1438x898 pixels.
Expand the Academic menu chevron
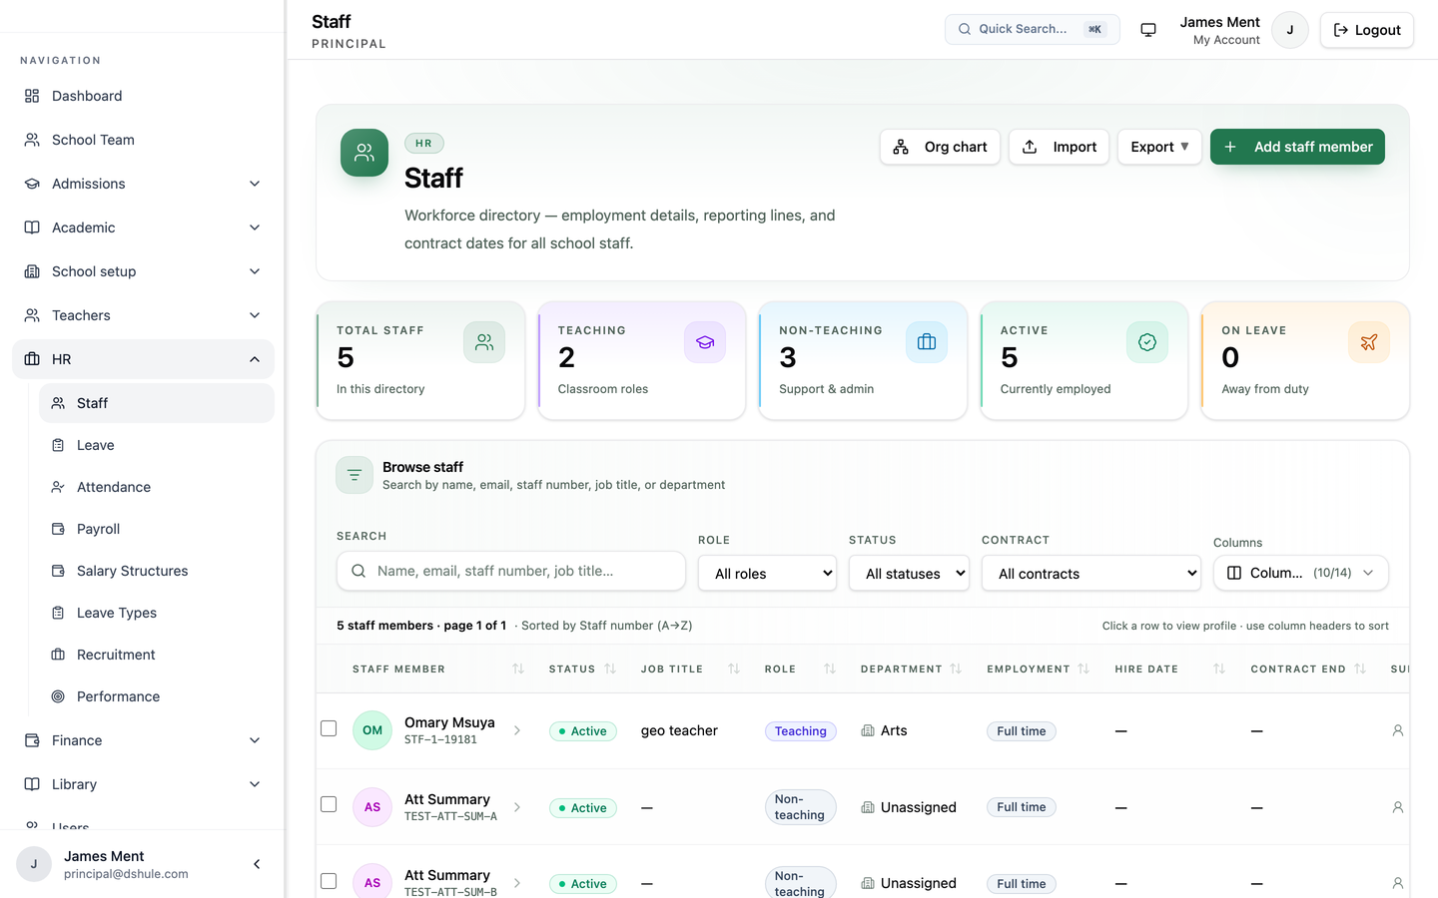tap(255, 227)
